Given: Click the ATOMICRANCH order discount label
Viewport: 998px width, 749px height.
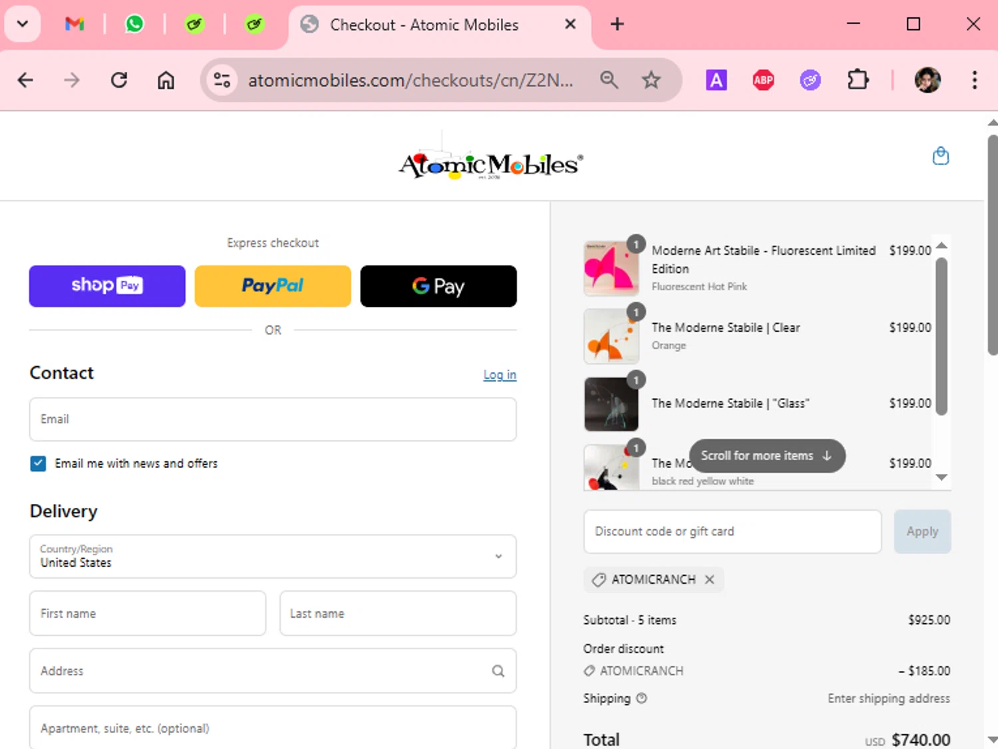Looking at the screenshot, I should pyautogui.click(x=641, y=671).
